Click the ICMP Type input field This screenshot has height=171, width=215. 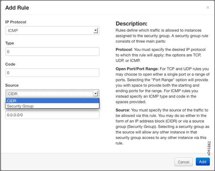52,52
